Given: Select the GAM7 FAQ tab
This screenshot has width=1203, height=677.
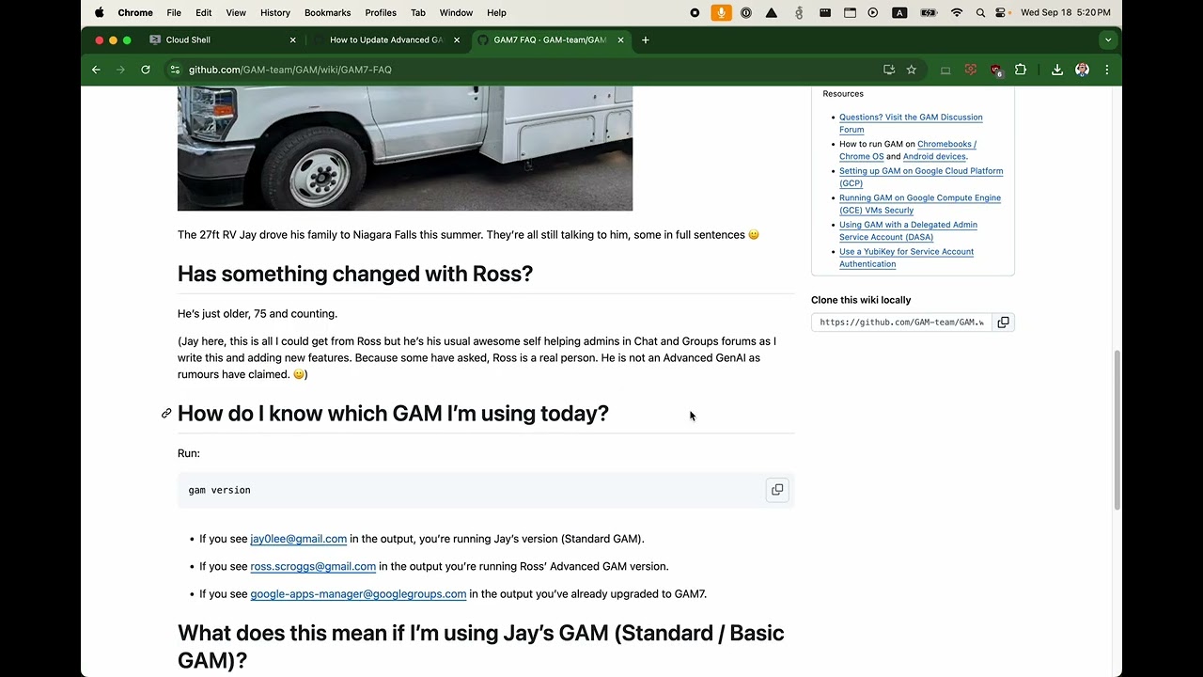Looking at the screenshot, I should point(550,40).
